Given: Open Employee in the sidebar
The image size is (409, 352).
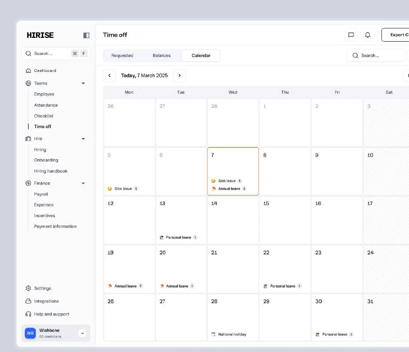Looking at the screenshot, I should click(44, 94).
